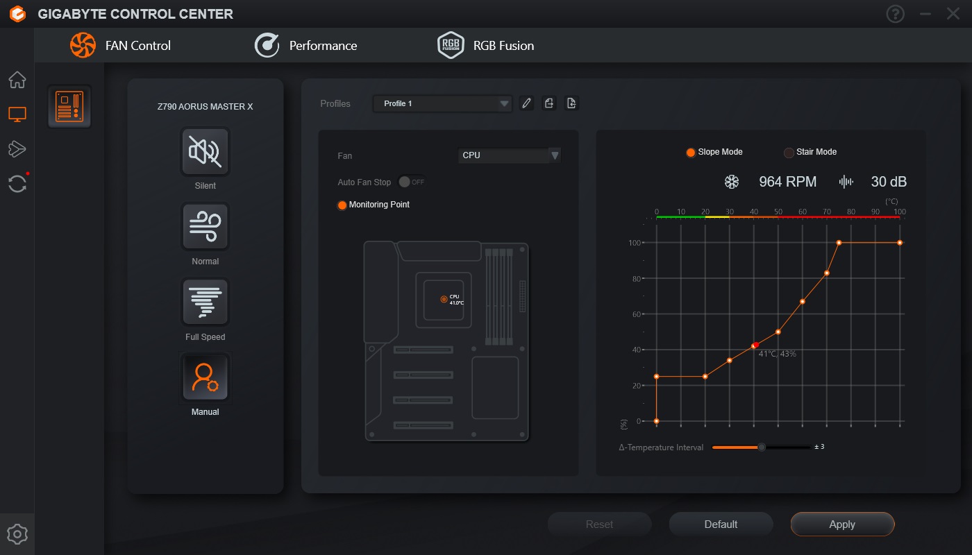Choose the Manual fan preset icon

pos(206,378)
